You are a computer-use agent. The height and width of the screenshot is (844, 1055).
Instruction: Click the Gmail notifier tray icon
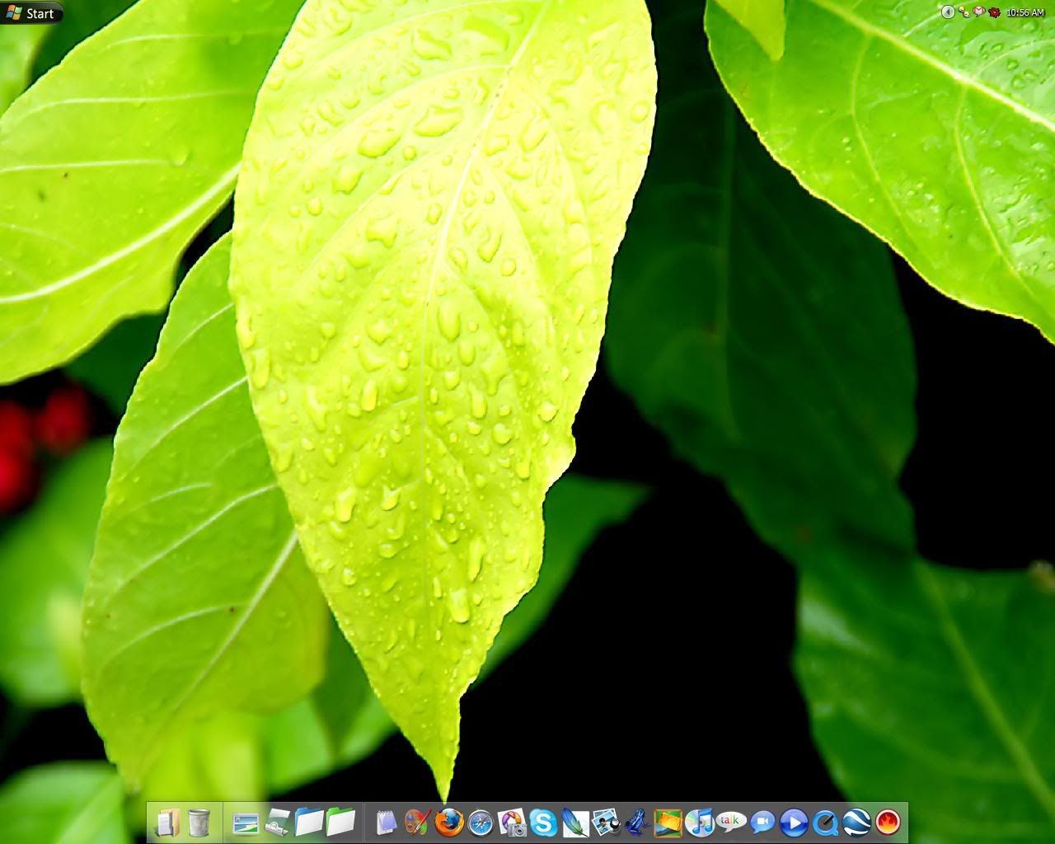click(978, 12)
